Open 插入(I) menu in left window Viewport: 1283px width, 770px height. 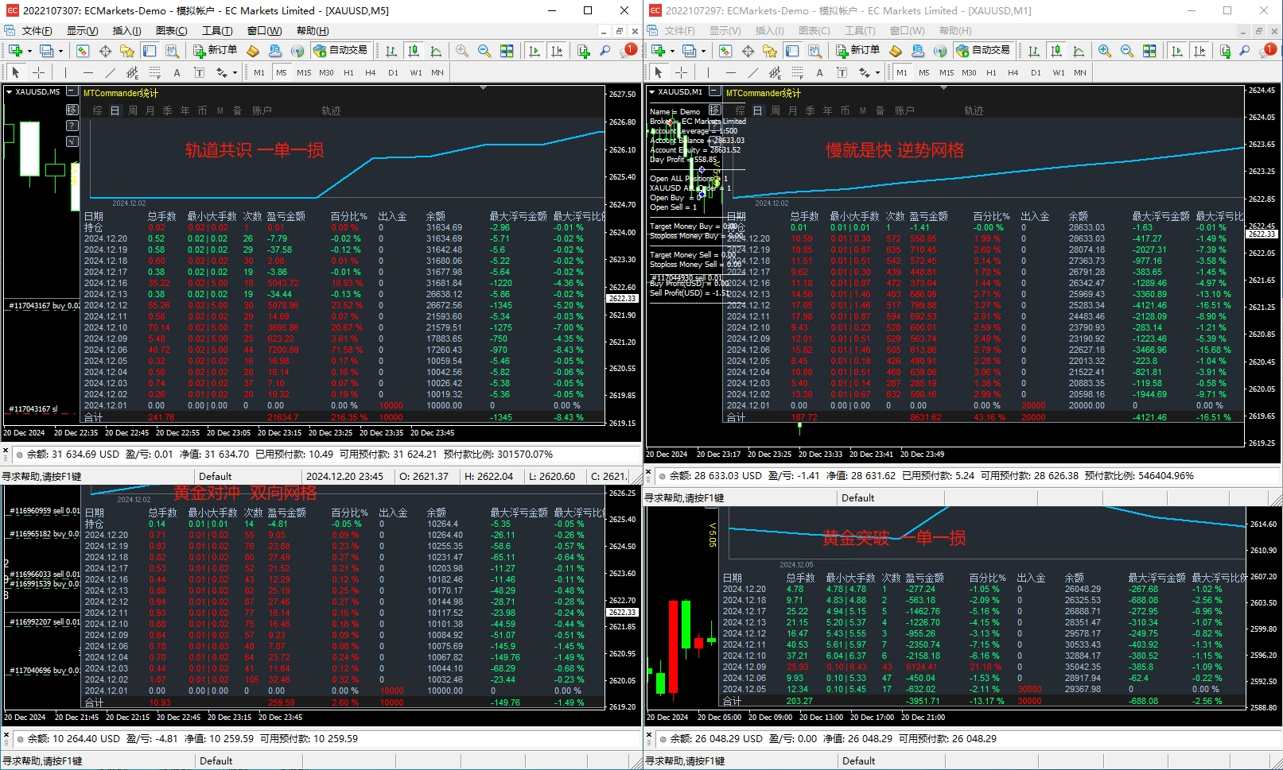coord(126,31)
